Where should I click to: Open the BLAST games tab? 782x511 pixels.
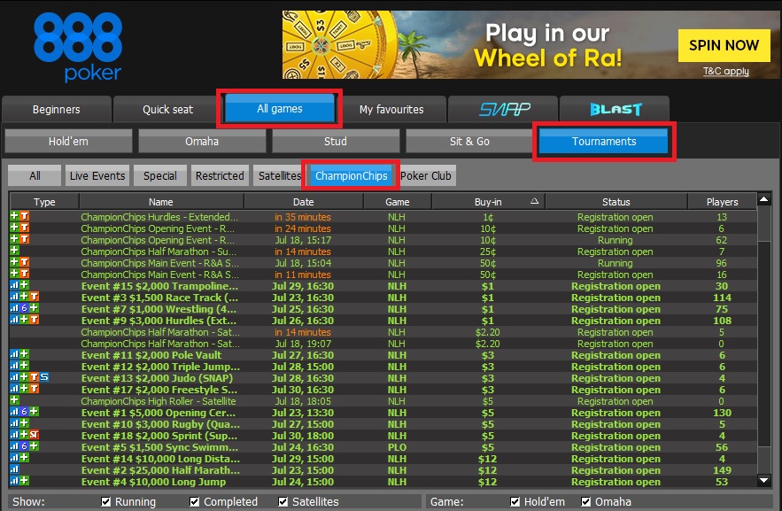(x=615, y=109)
